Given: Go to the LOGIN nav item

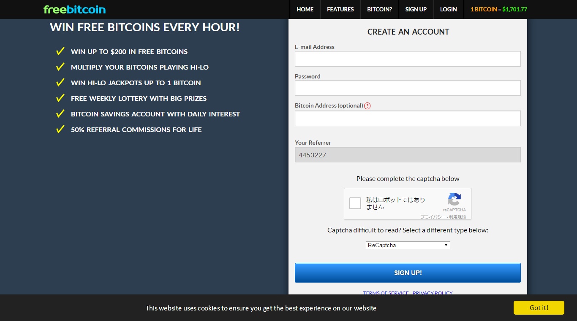Looking at the screenshot, I should pos(449,9).
